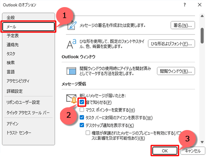The height and width of the screenshot is (157, 207).
Task: Close the Outlook options dialog
Action: pos(200,5)
